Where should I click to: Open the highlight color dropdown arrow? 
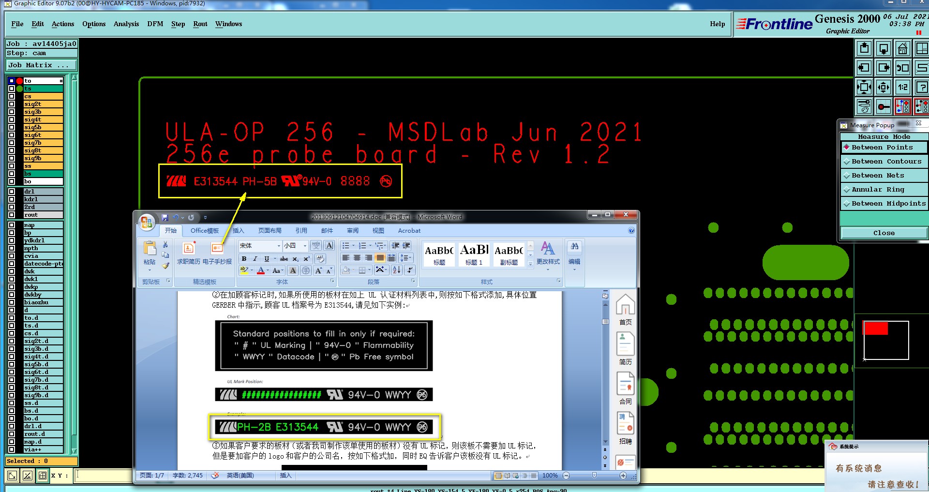[x=252, y=270]
